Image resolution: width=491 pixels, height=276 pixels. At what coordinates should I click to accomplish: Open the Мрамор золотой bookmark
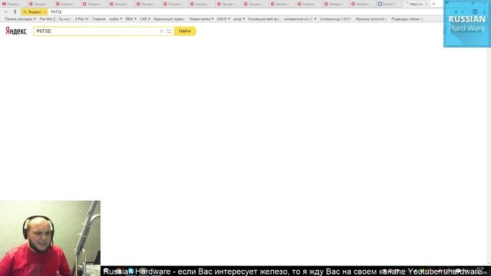point(371,19)
